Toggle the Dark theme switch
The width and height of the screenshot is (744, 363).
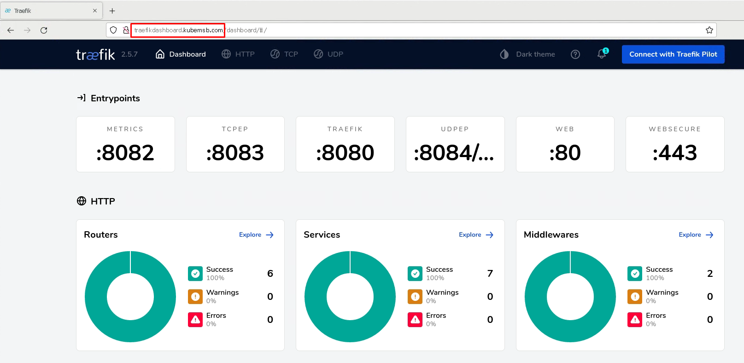point(527,54)
